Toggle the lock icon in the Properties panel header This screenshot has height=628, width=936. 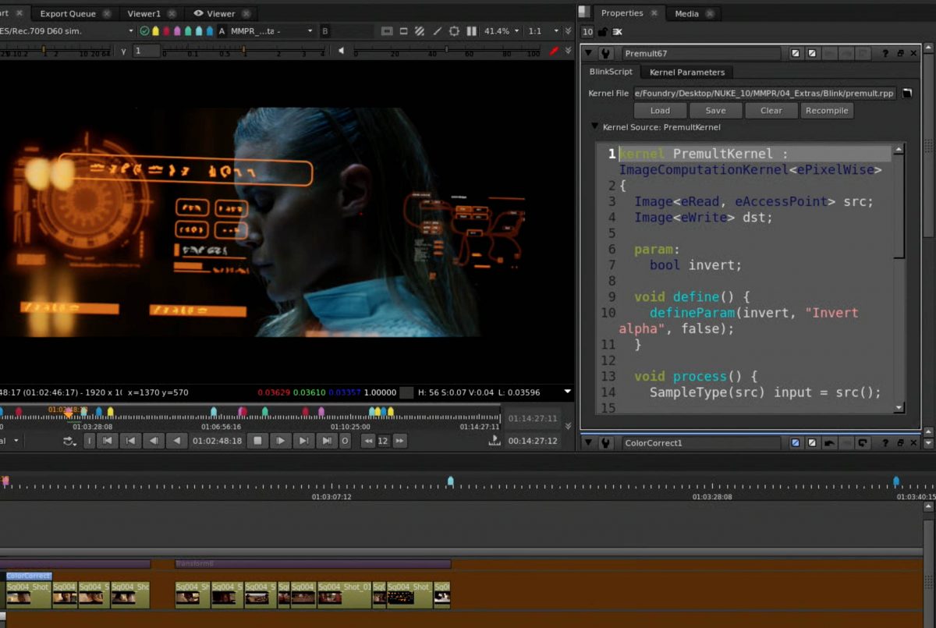pos(603,31)
